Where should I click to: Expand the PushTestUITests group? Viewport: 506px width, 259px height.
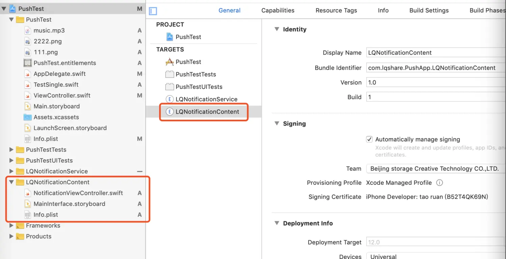[x=11, y=161]
